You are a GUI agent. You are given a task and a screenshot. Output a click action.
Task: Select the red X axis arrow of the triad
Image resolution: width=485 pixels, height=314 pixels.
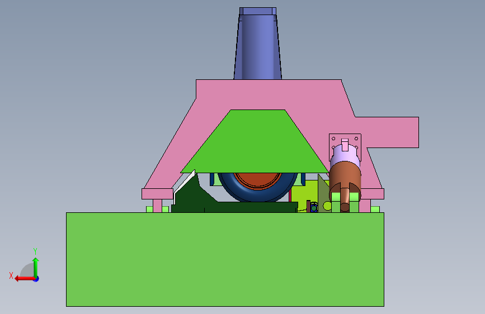[24, 279]
